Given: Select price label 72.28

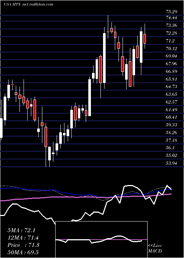Looking at the screenshot, I should pyautogui.click(x=171, y=33).
